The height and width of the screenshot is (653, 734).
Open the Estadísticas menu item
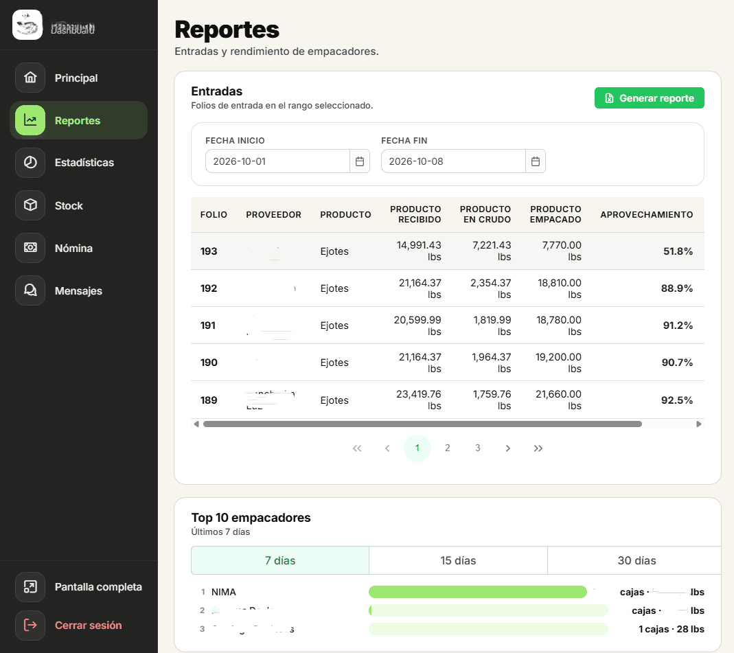tap(79, 163)
